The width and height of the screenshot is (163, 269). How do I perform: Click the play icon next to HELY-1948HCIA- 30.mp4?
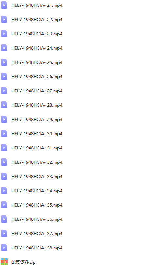click(x=4, y=133)
